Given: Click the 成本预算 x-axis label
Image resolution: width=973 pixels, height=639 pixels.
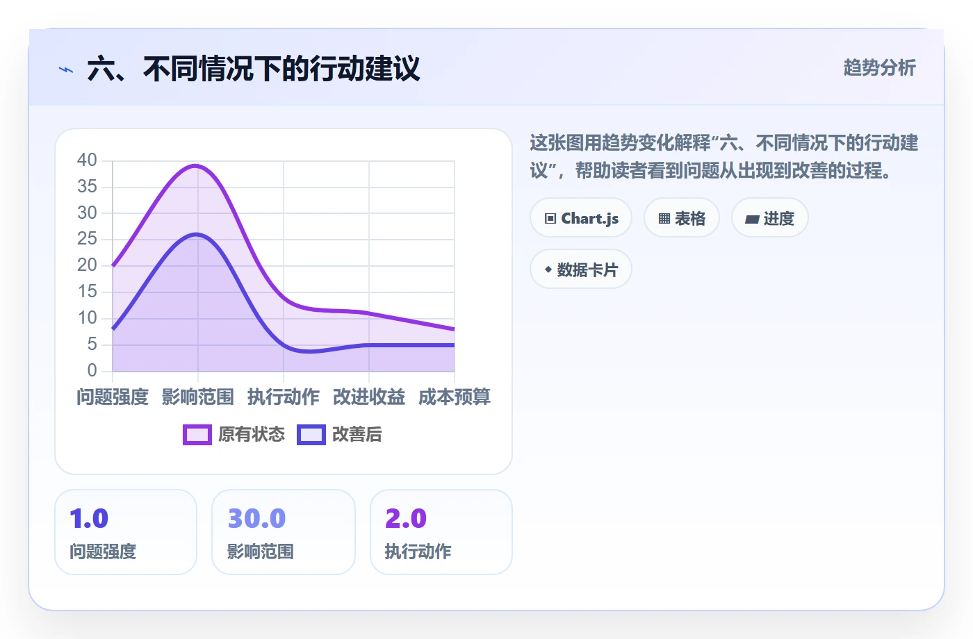Looking at the screenshot, I should tap(455, 397).
